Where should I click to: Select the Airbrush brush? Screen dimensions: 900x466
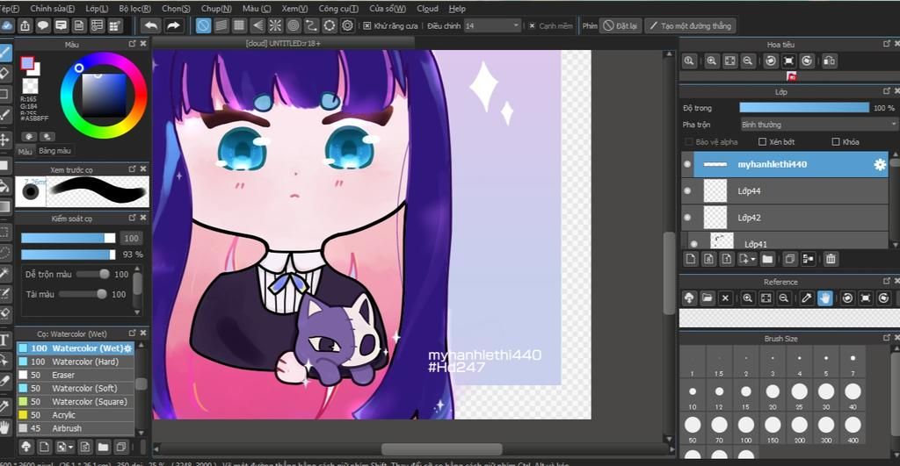(x=76, y=428)
